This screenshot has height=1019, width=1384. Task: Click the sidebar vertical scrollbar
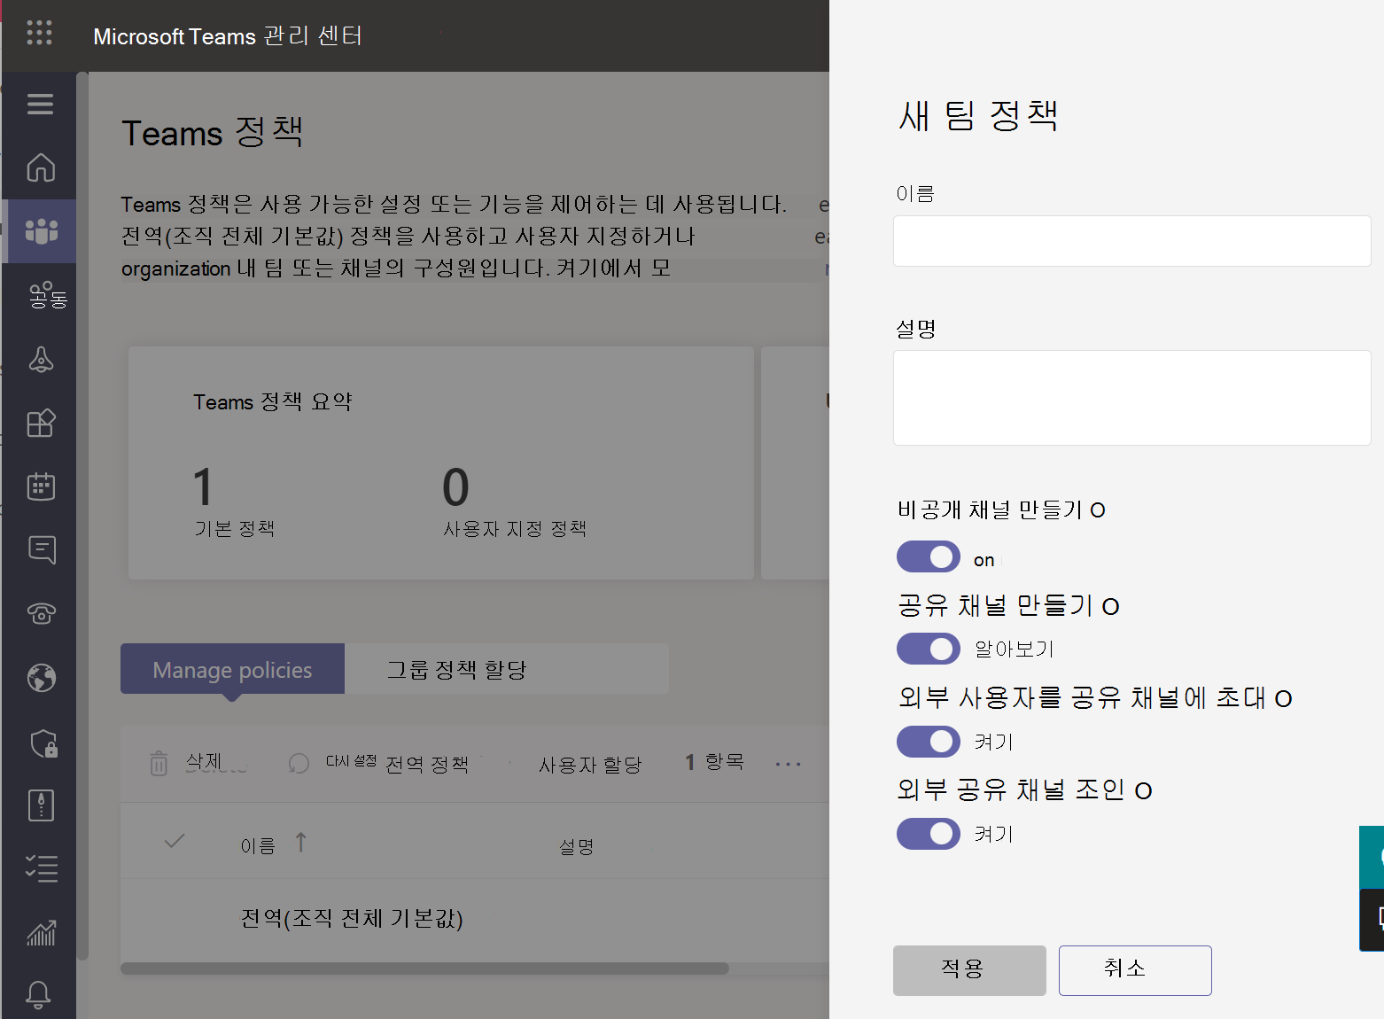(82, 516)
